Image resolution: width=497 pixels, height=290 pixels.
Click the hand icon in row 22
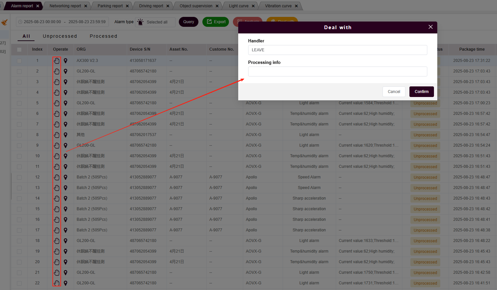[57, 283]
